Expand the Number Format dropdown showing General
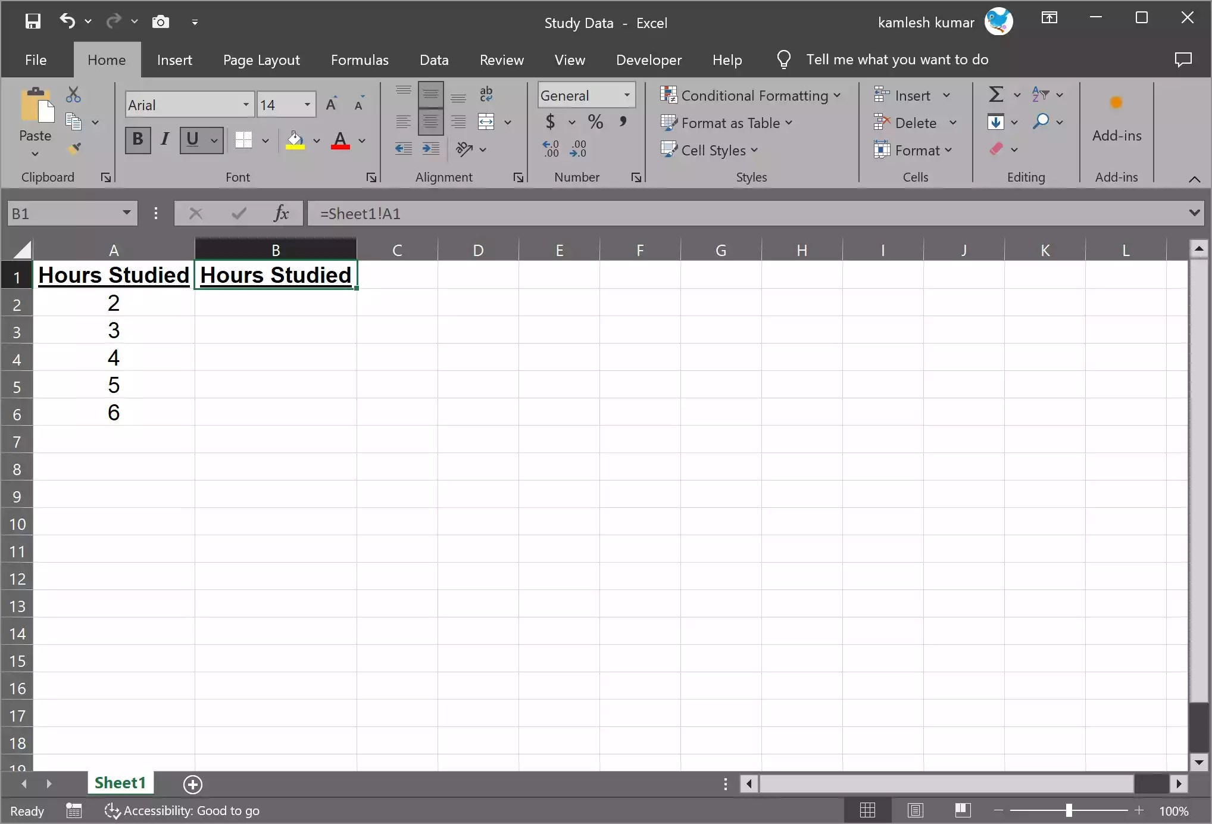 click(626, 95)
